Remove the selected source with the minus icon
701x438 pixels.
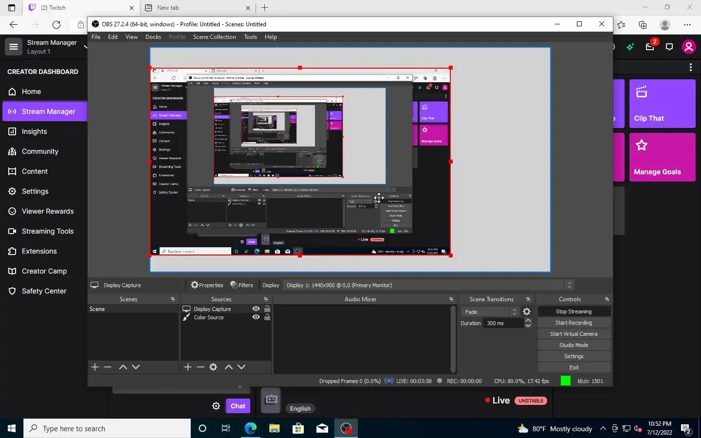(201, 367)
